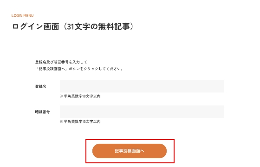Place cursor in the PIN number box
The width and height of the screenshot is (260, 167).
pyautogui.click(x=142, y=112)
